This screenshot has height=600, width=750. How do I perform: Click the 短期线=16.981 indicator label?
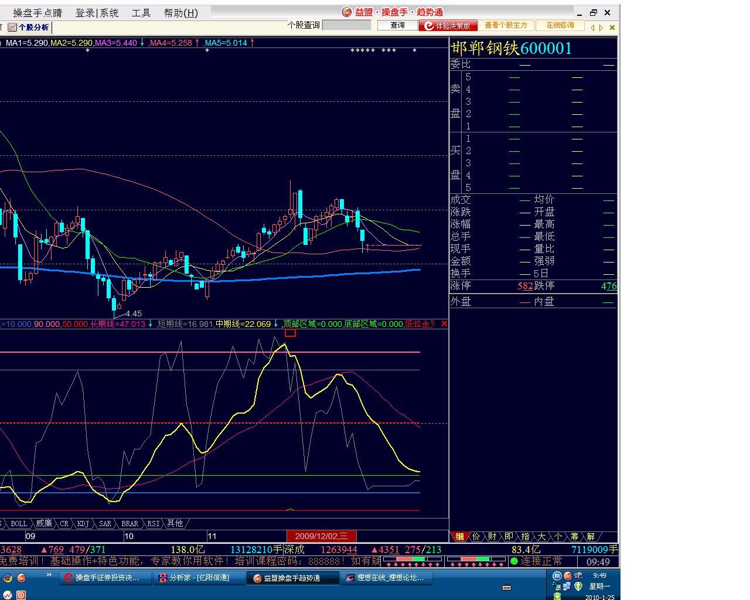[x=185, y=324]
